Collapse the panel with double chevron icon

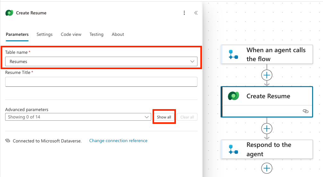(196, 13)
